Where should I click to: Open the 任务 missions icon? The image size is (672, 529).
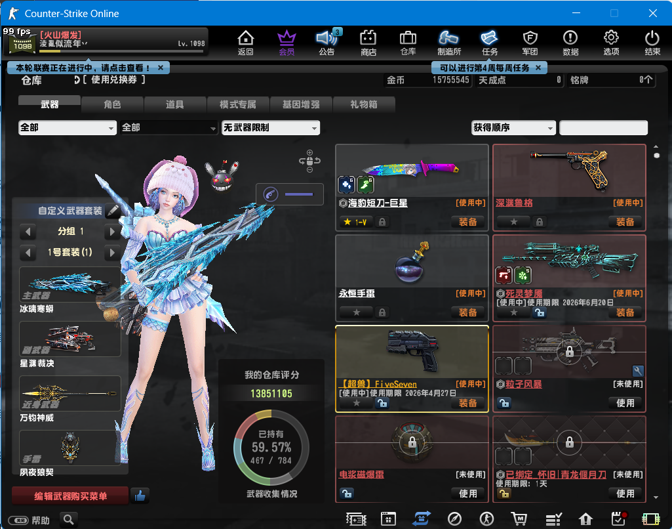pos(490,43)
